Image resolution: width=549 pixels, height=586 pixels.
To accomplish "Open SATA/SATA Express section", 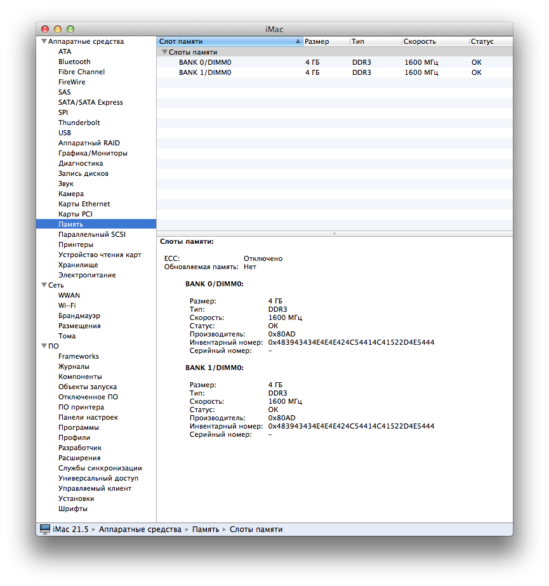I will tap(90, 102).
